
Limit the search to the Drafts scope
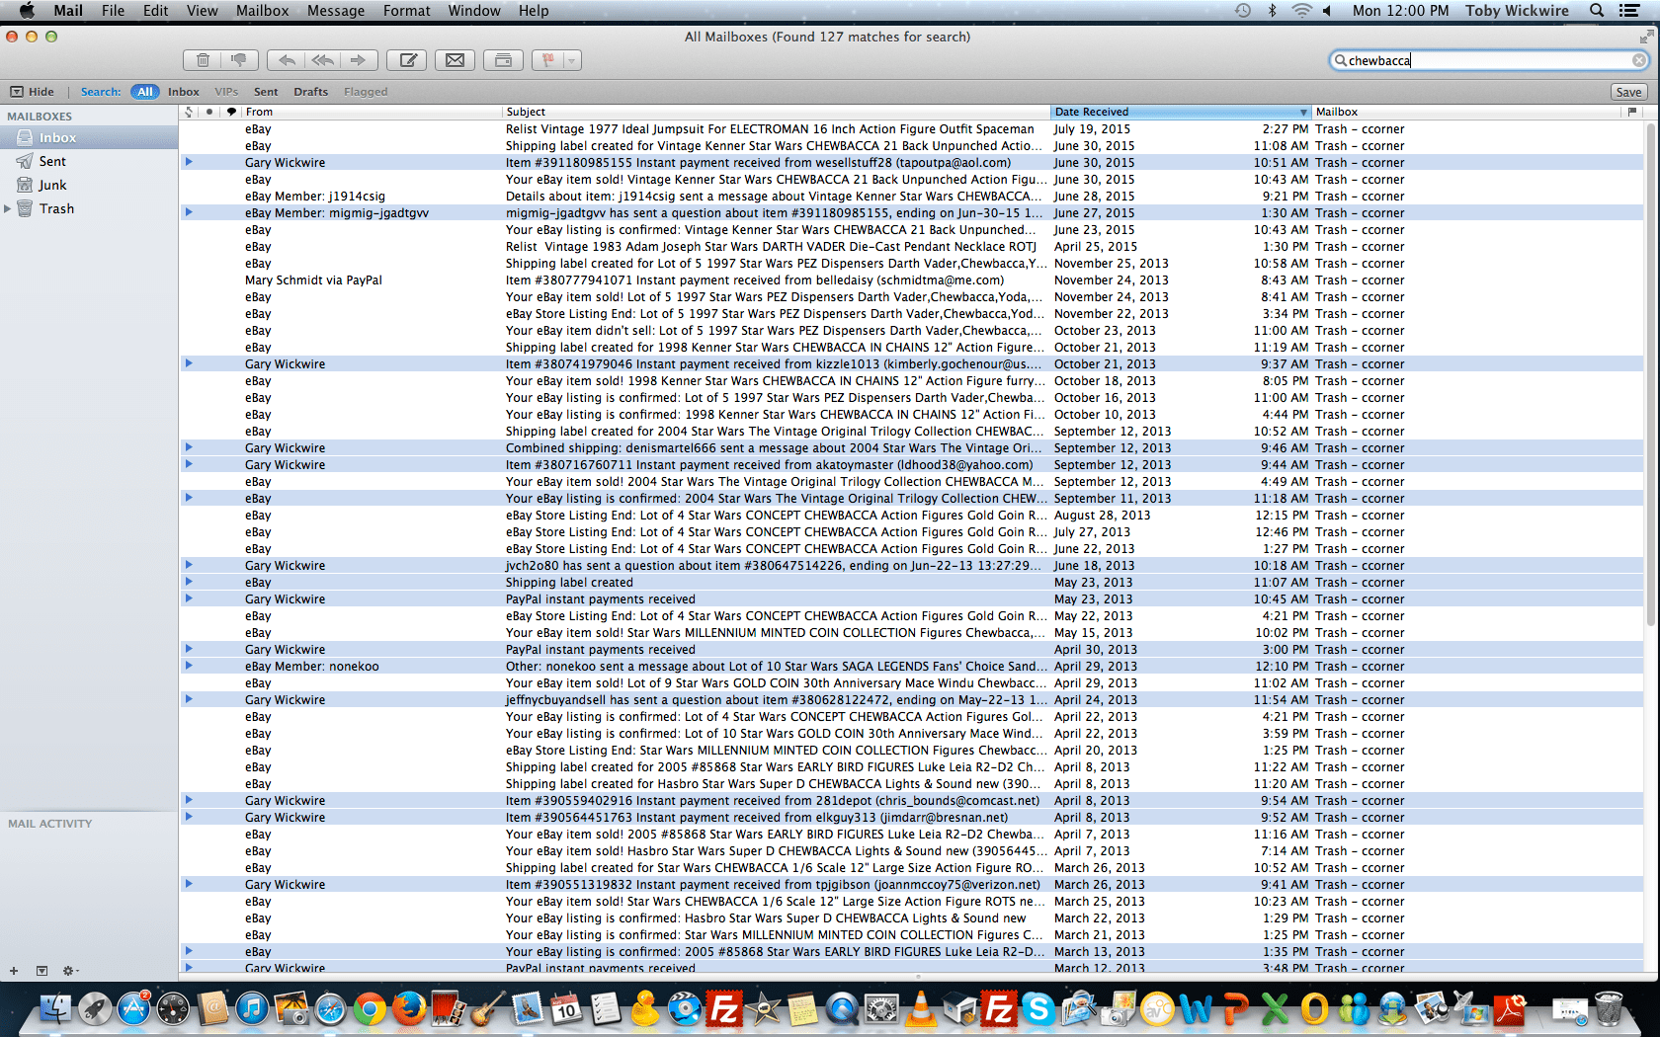(310, 92)
